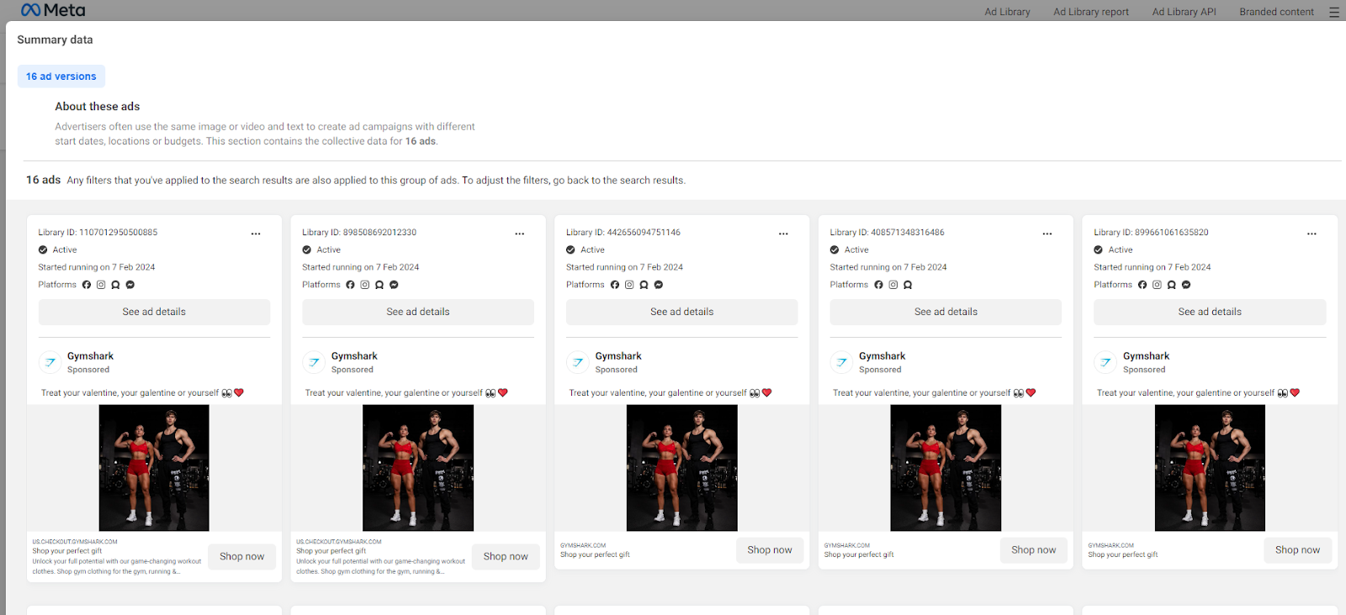Click Audience Network icon on ad 442656094751146
1346x615 pixels.
[644, 285]
